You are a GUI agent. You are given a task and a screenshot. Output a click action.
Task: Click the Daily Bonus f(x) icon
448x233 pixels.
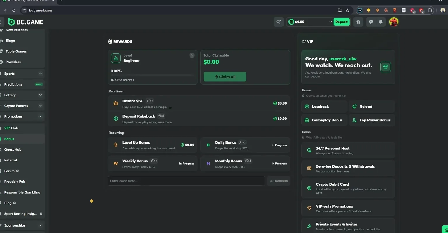click(242, 142)
